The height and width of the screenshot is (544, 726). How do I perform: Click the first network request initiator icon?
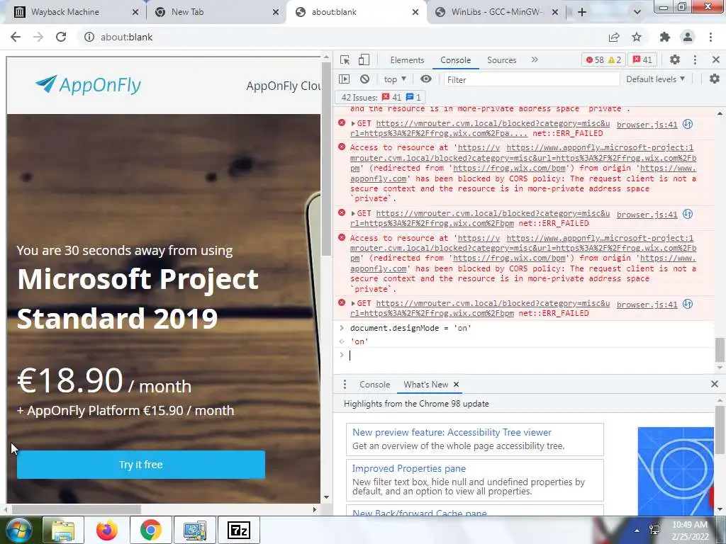(x=688, y=124)
